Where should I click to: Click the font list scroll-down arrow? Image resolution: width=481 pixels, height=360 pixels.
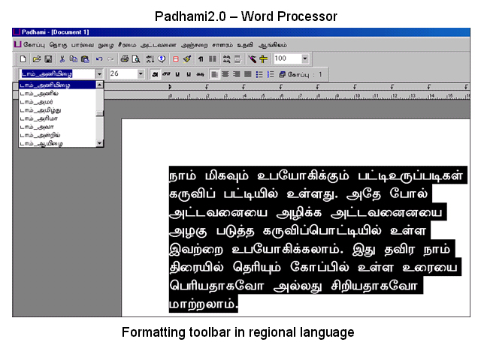pos(100,143)
